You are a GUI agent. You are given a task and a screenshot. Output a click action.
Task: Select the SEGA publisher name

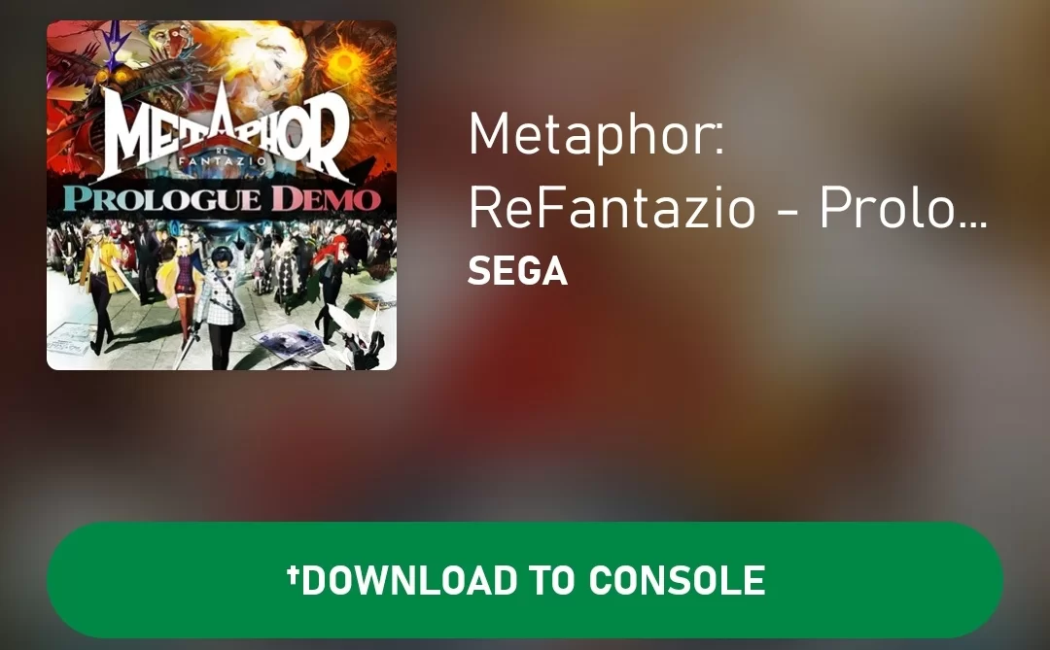[517, 272]
